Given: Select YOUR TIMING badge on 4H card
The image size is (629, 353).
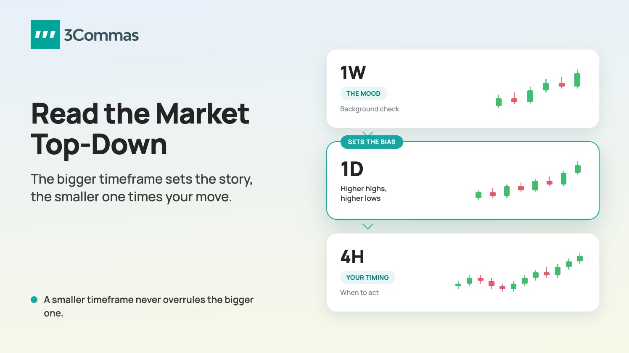Looking at the screenshot, I should coord(367,277).
